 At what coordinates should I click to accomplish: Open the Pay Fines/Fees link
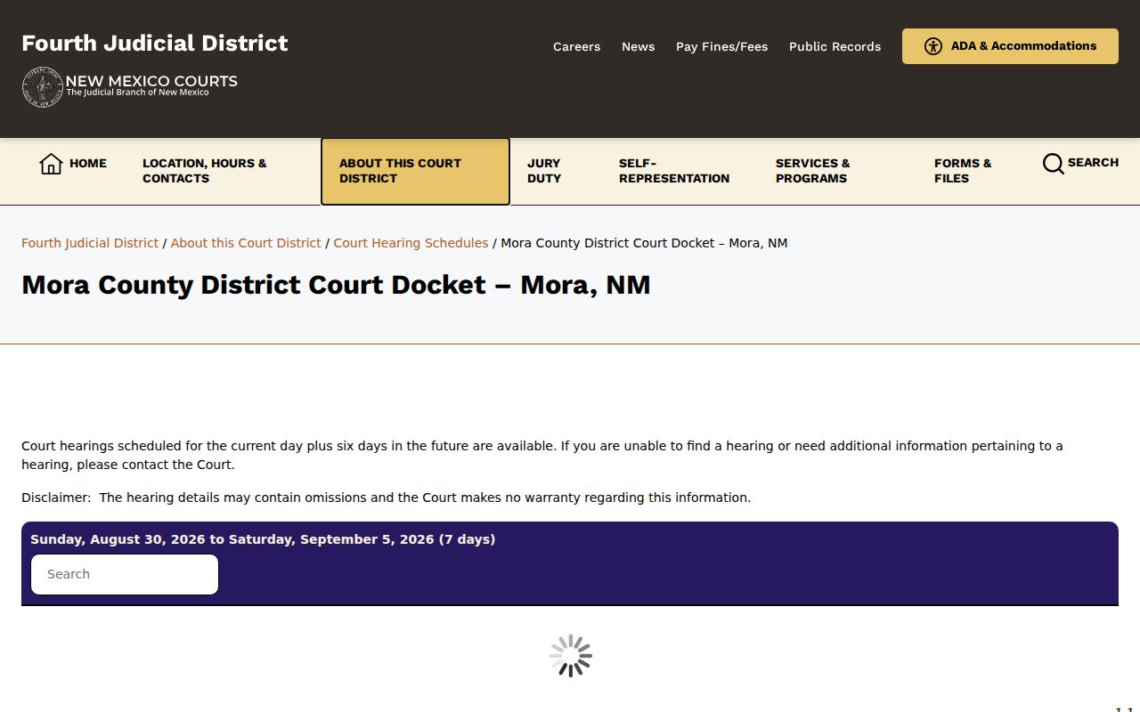pos(721,46)
